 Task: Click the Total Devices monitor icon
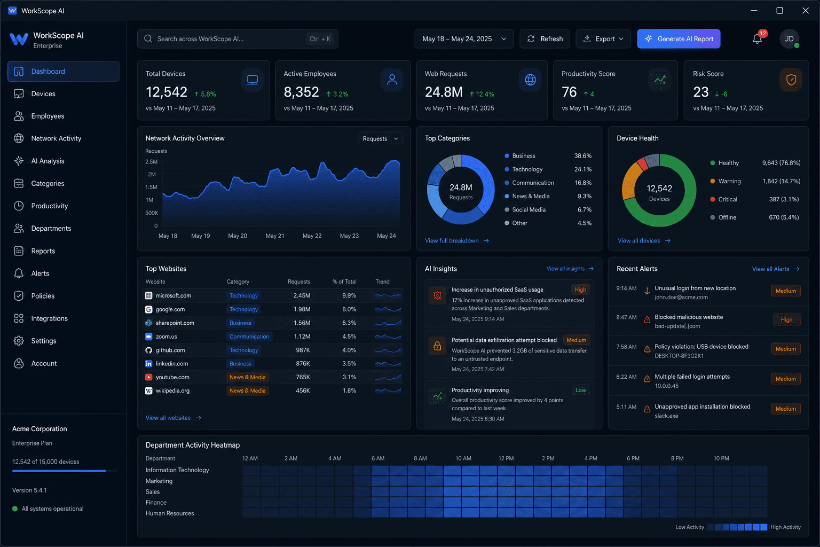pyautogui.click(x=253, y=80)
